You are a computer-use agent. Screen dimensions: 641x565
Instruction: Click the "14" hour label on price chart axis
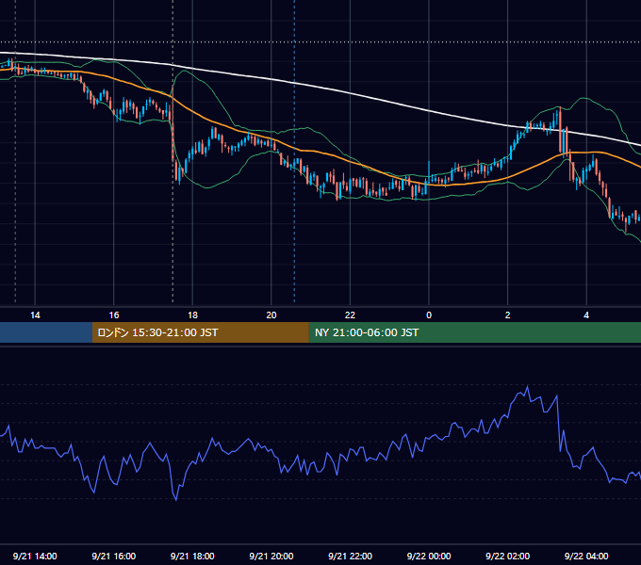35,315
